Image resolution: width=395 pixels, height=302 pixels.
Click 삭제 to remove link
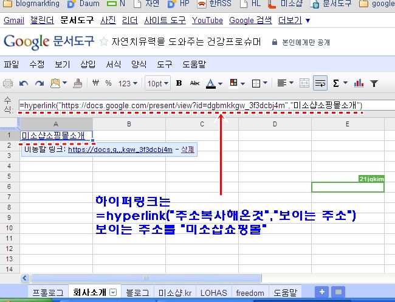coord(188,149)
